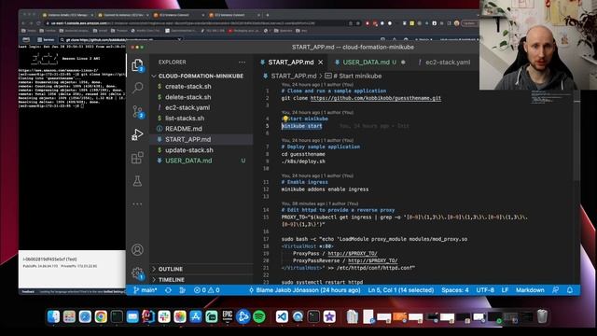Change encoding via UTF-8 status item
This screenshot has width=597, height=336.
[x=485, y=290]
